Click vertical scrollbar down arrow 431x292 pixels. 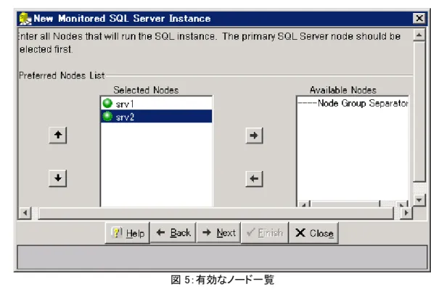click(x=419, y=200)
